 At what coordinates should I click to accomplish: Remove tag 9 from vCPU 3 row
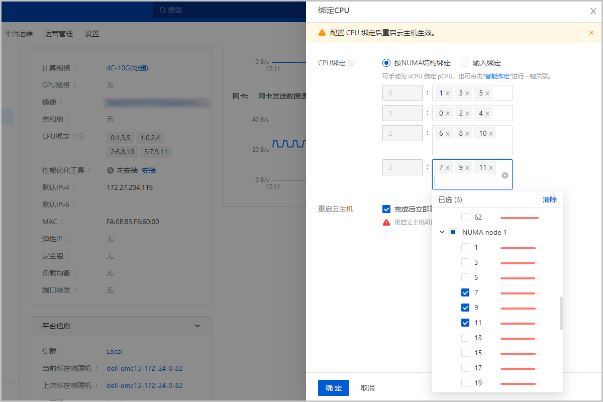(x=467, y=168)
